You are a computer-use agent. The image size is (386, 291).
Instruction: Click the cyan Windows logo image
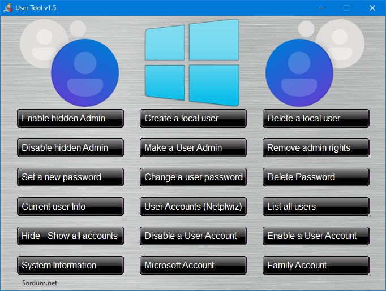click(x=192, y=62)
